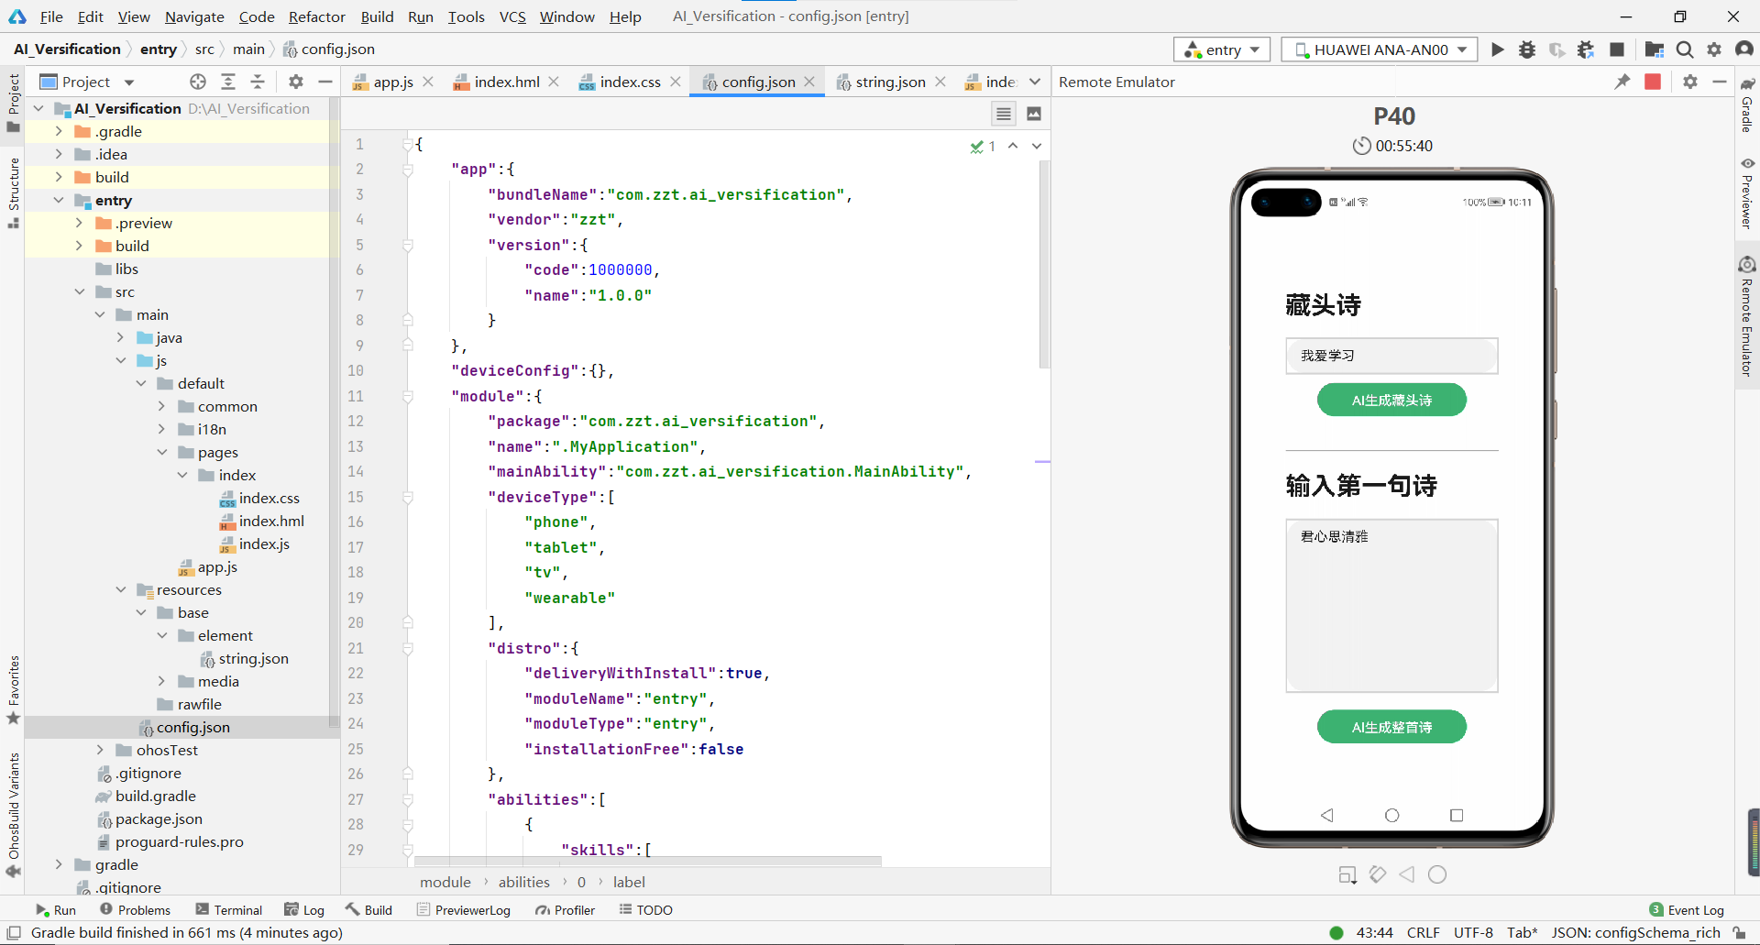Viewport: 1760px width, 945px height.
Task: Show hidden editor tabs dropdown
Action: pyautogui.click(x=1035, y=82)
